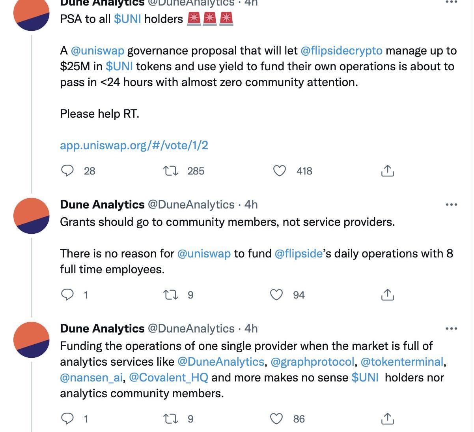Share the PSA tweet about governance proposal
Screen dimensions: 474x432
387,171
